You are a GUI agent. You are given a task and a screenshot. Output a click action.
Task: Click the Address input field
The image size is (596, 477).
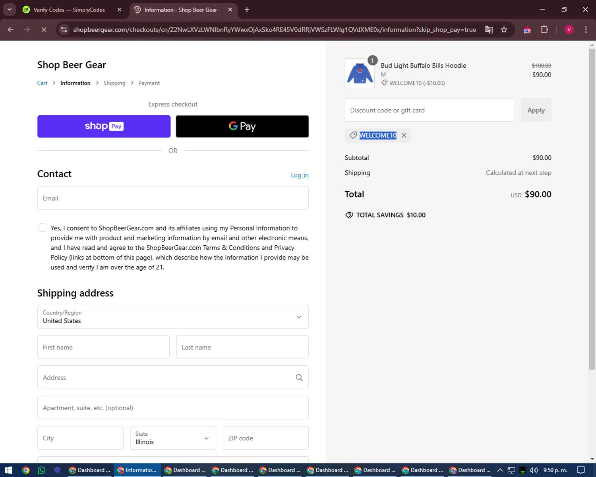[173, 377]
